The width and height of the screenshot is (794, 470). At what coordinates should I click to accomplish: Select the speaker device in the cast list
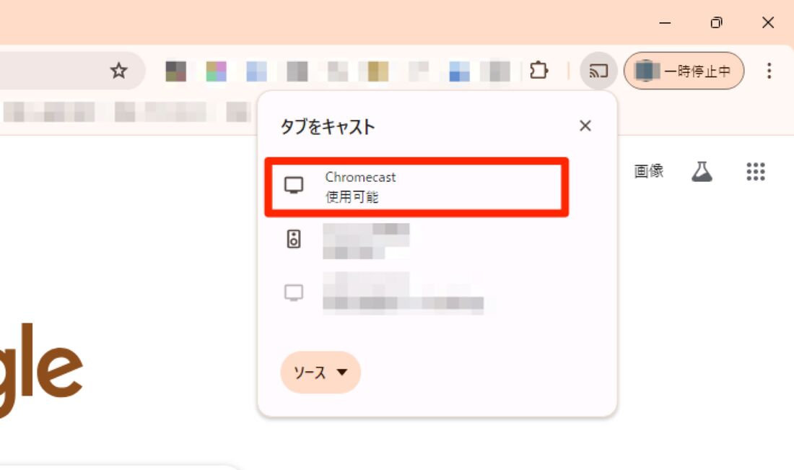tap(415, 240)
